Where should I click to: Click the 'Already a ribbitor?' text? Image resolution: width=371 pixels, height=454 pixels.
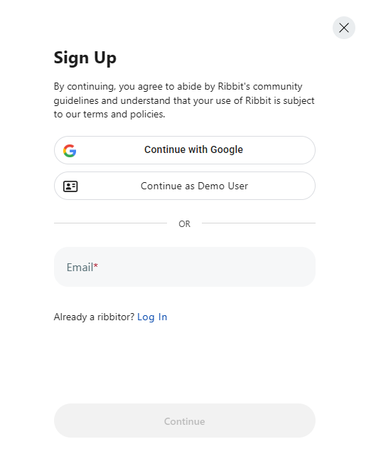[94, 317]
